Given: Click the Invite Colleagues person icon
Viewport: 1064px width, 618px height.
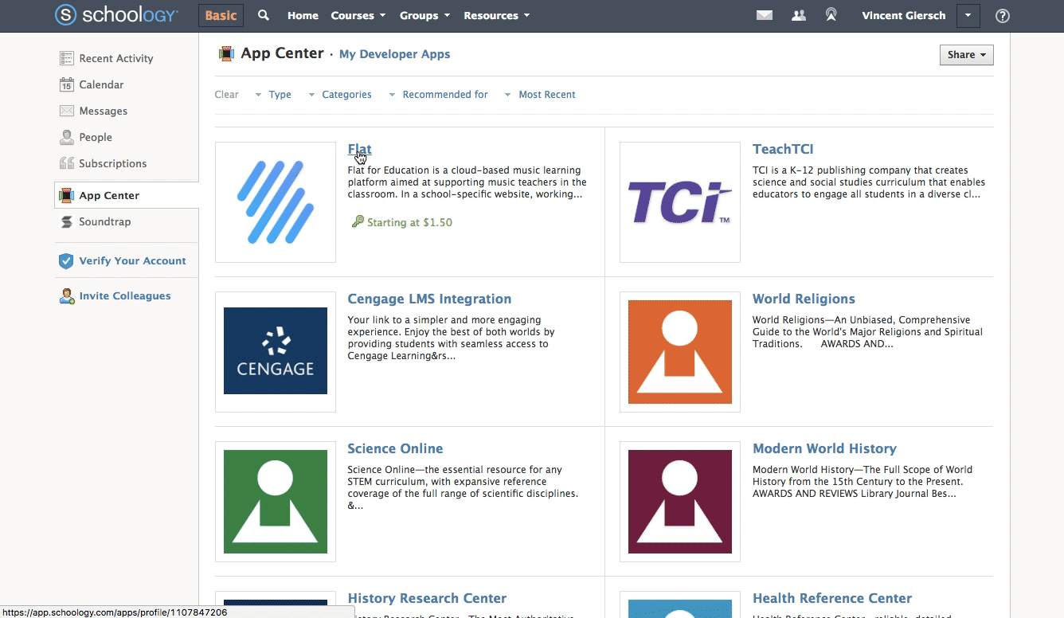Looking at the screenshot, I should pyautogui.click(x=67, y=295).
